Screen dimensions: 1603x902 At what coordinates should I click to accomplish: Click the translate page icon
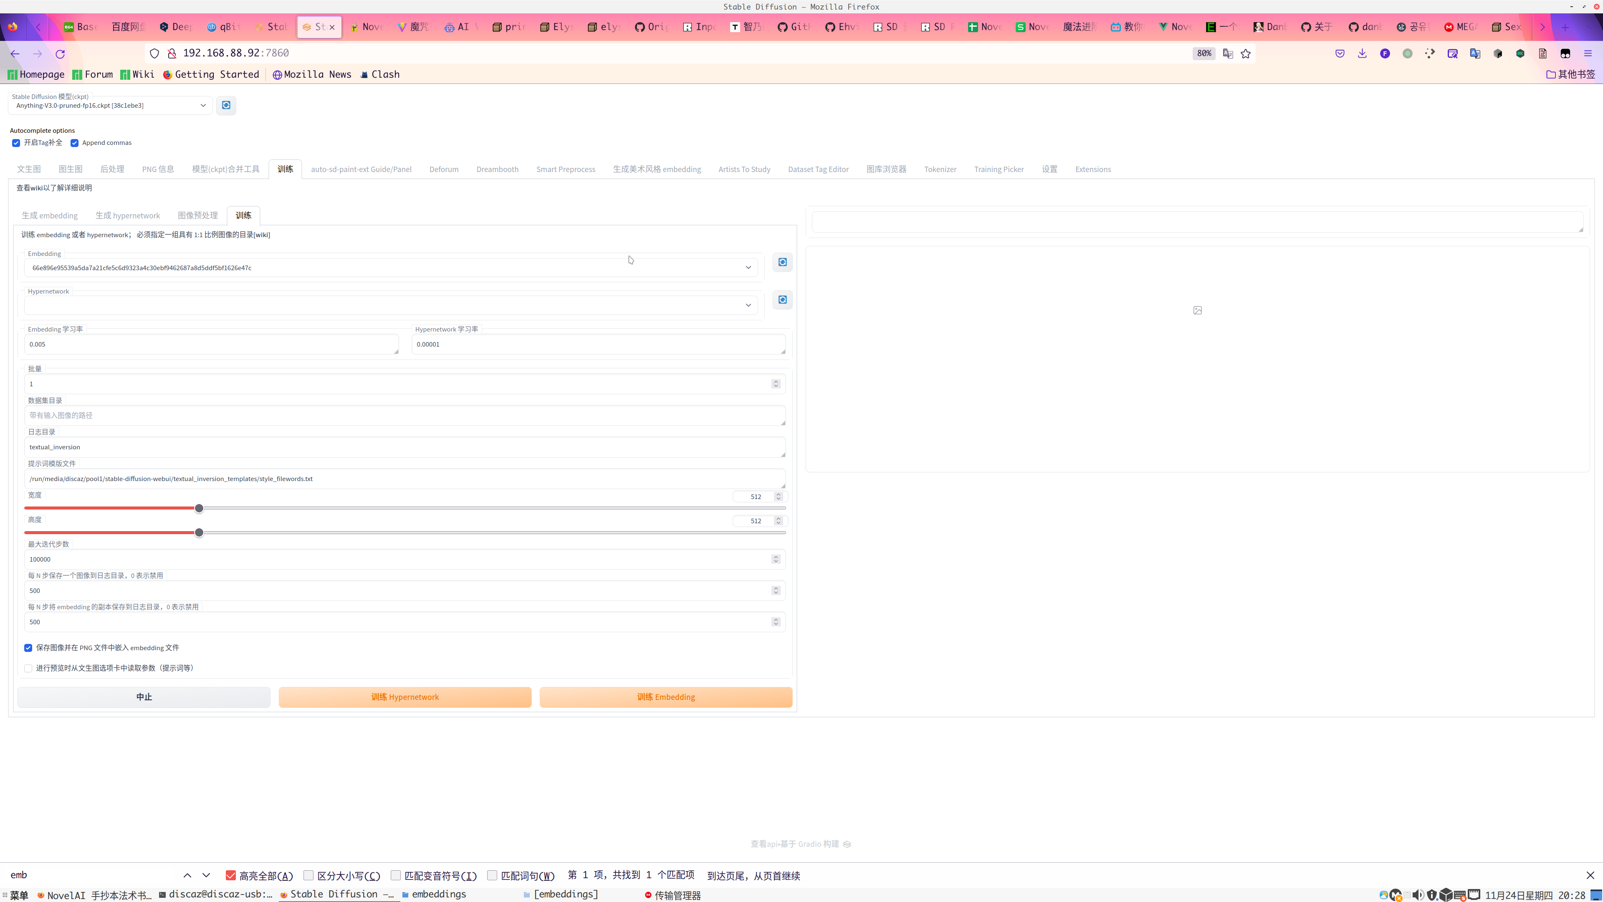coord(1226,53)
